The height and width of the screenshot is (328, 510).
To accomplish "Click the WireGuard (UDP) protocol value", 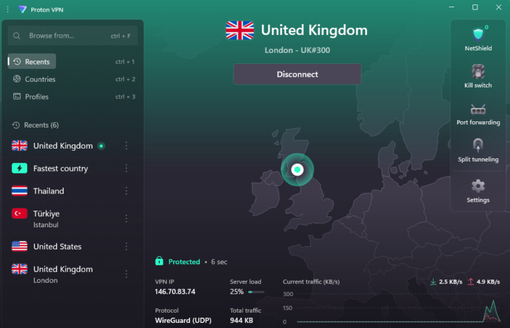I will (x=183, y=320).
